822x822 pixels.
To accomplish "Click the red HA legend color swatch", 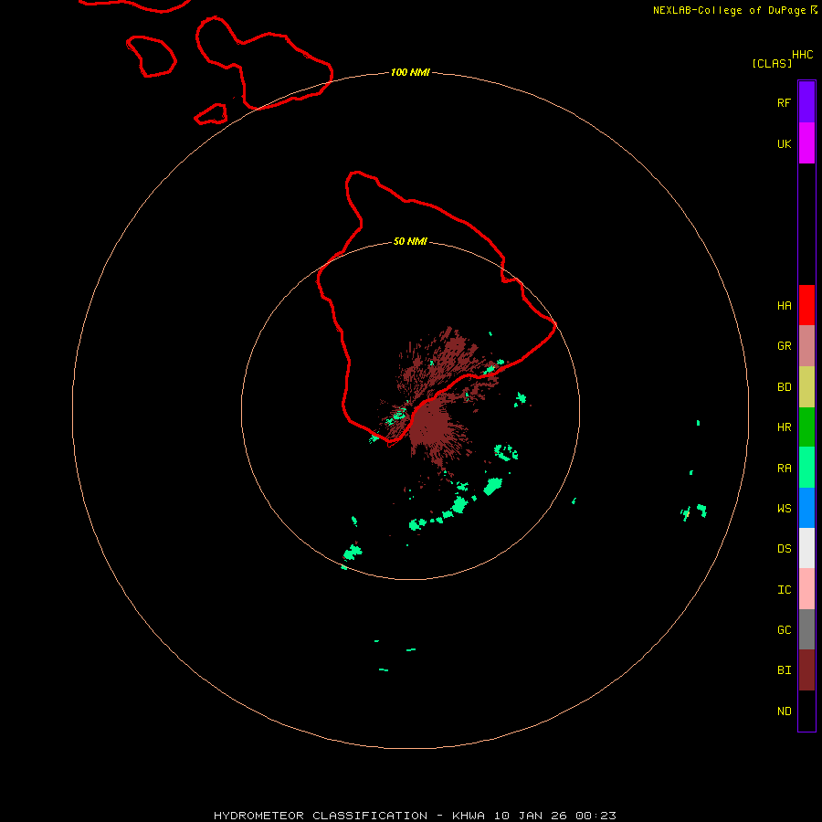I will click(806, 305).
